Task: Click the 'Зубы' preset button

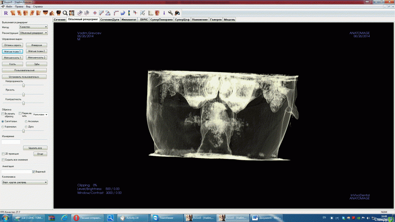Action: [x=36, y=64]
